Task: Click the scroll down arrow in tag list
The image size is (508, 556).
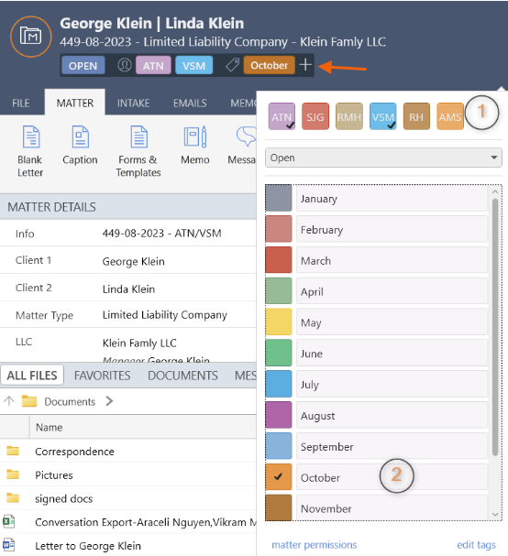Action: coord(495,515)
